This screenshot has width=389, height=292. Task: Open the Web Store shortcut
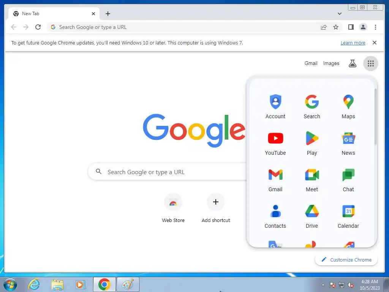(173, 208)
